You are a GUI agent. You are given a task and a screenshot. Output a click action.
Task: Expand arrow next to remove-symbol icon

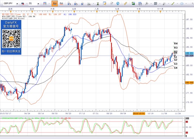pos(27,4)
